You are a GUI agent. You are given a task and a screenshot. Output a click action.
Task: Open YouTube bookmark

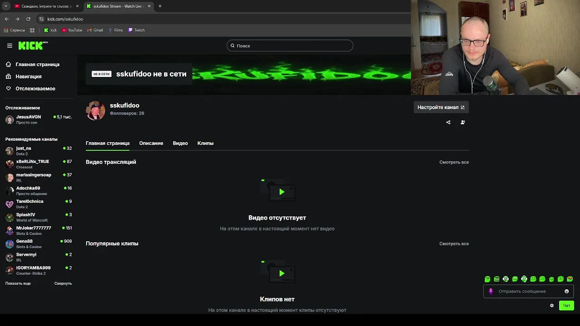72,30
